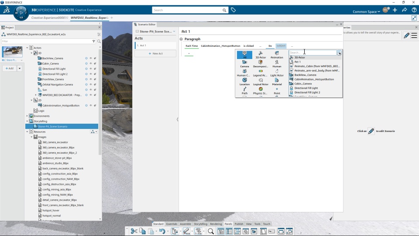Click the New Act button
Screen dimensions: 419x236
click(x=155, y=53)
